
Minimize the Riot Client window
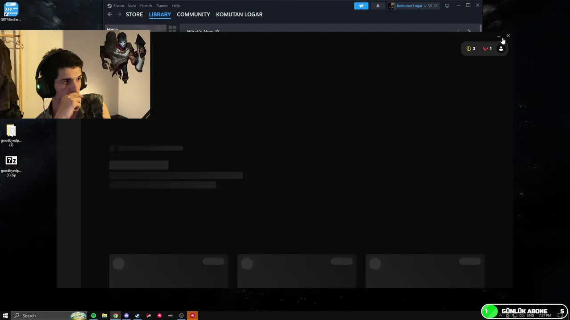point(498,36)
